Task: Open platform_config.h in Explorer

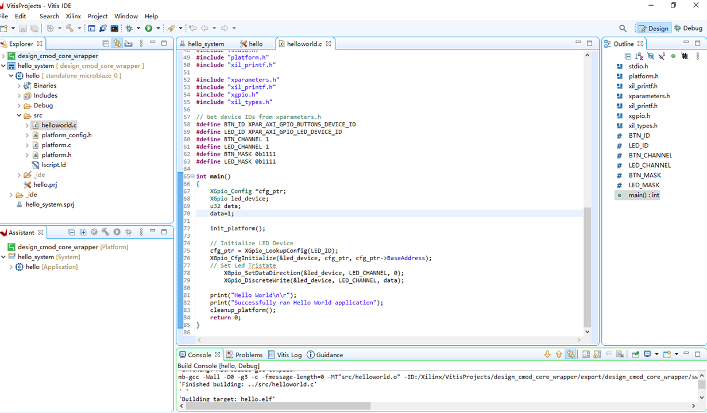Action: click(x=66, y=135)
